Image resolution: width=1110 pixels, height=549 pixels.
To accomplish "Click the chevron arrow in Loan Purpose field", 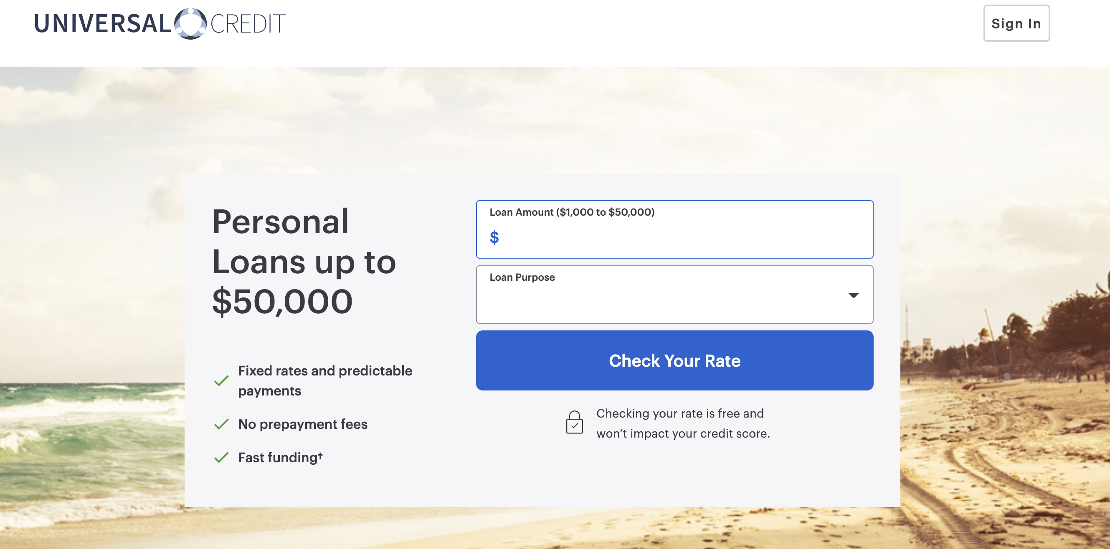I will 854,295.
